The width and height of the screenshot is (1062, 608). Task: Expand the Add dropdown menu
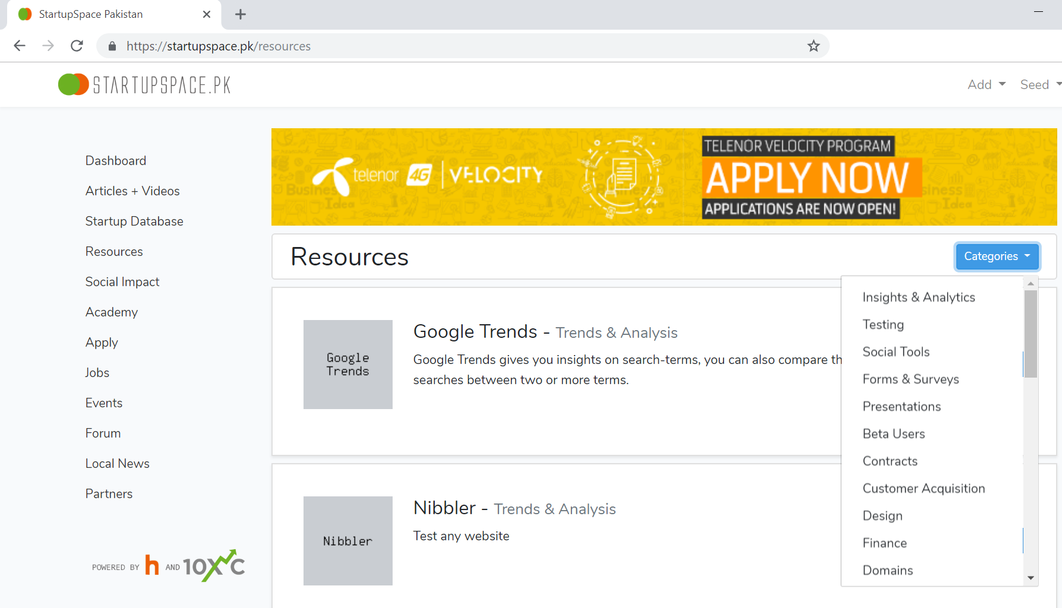[x=986, y=85]
